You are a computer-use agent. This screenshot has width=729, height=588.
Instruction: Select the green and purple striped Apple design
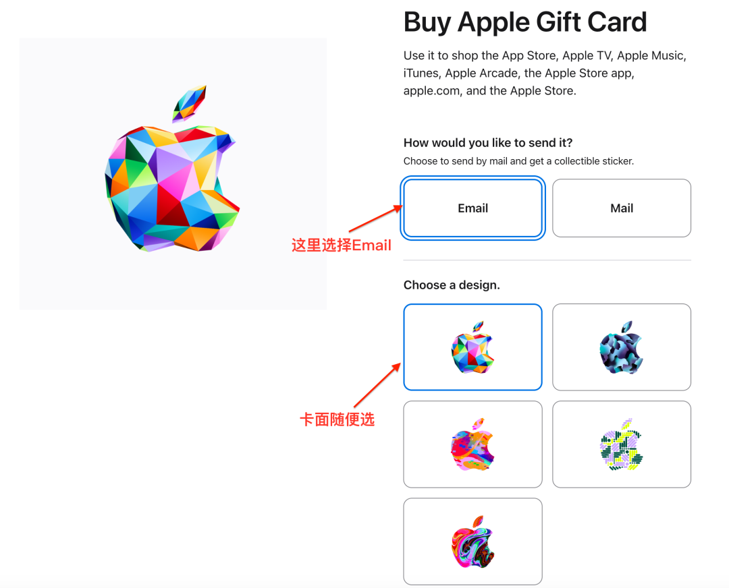tap(622, 444)
